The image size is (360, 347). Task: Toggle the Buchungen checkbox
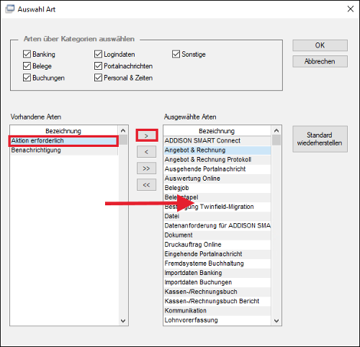point(27,78)
